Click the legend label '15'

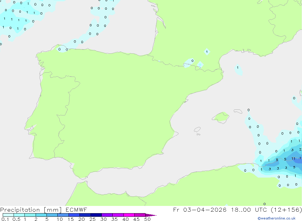71,219
